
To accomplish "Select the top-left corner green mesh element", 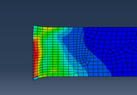I will [x=35, y=27].
